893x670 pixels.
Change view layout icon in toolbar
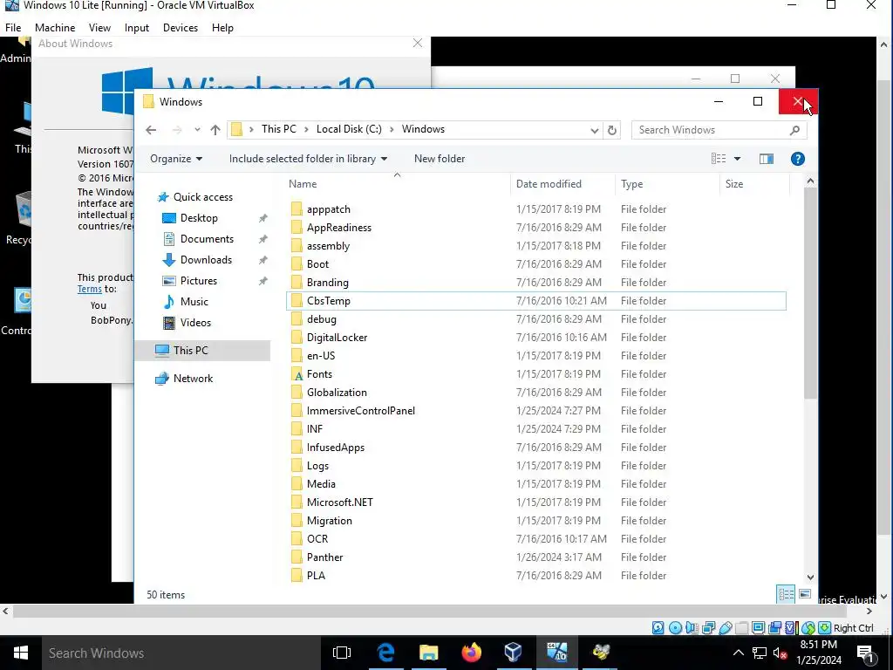tap(719, 159)
